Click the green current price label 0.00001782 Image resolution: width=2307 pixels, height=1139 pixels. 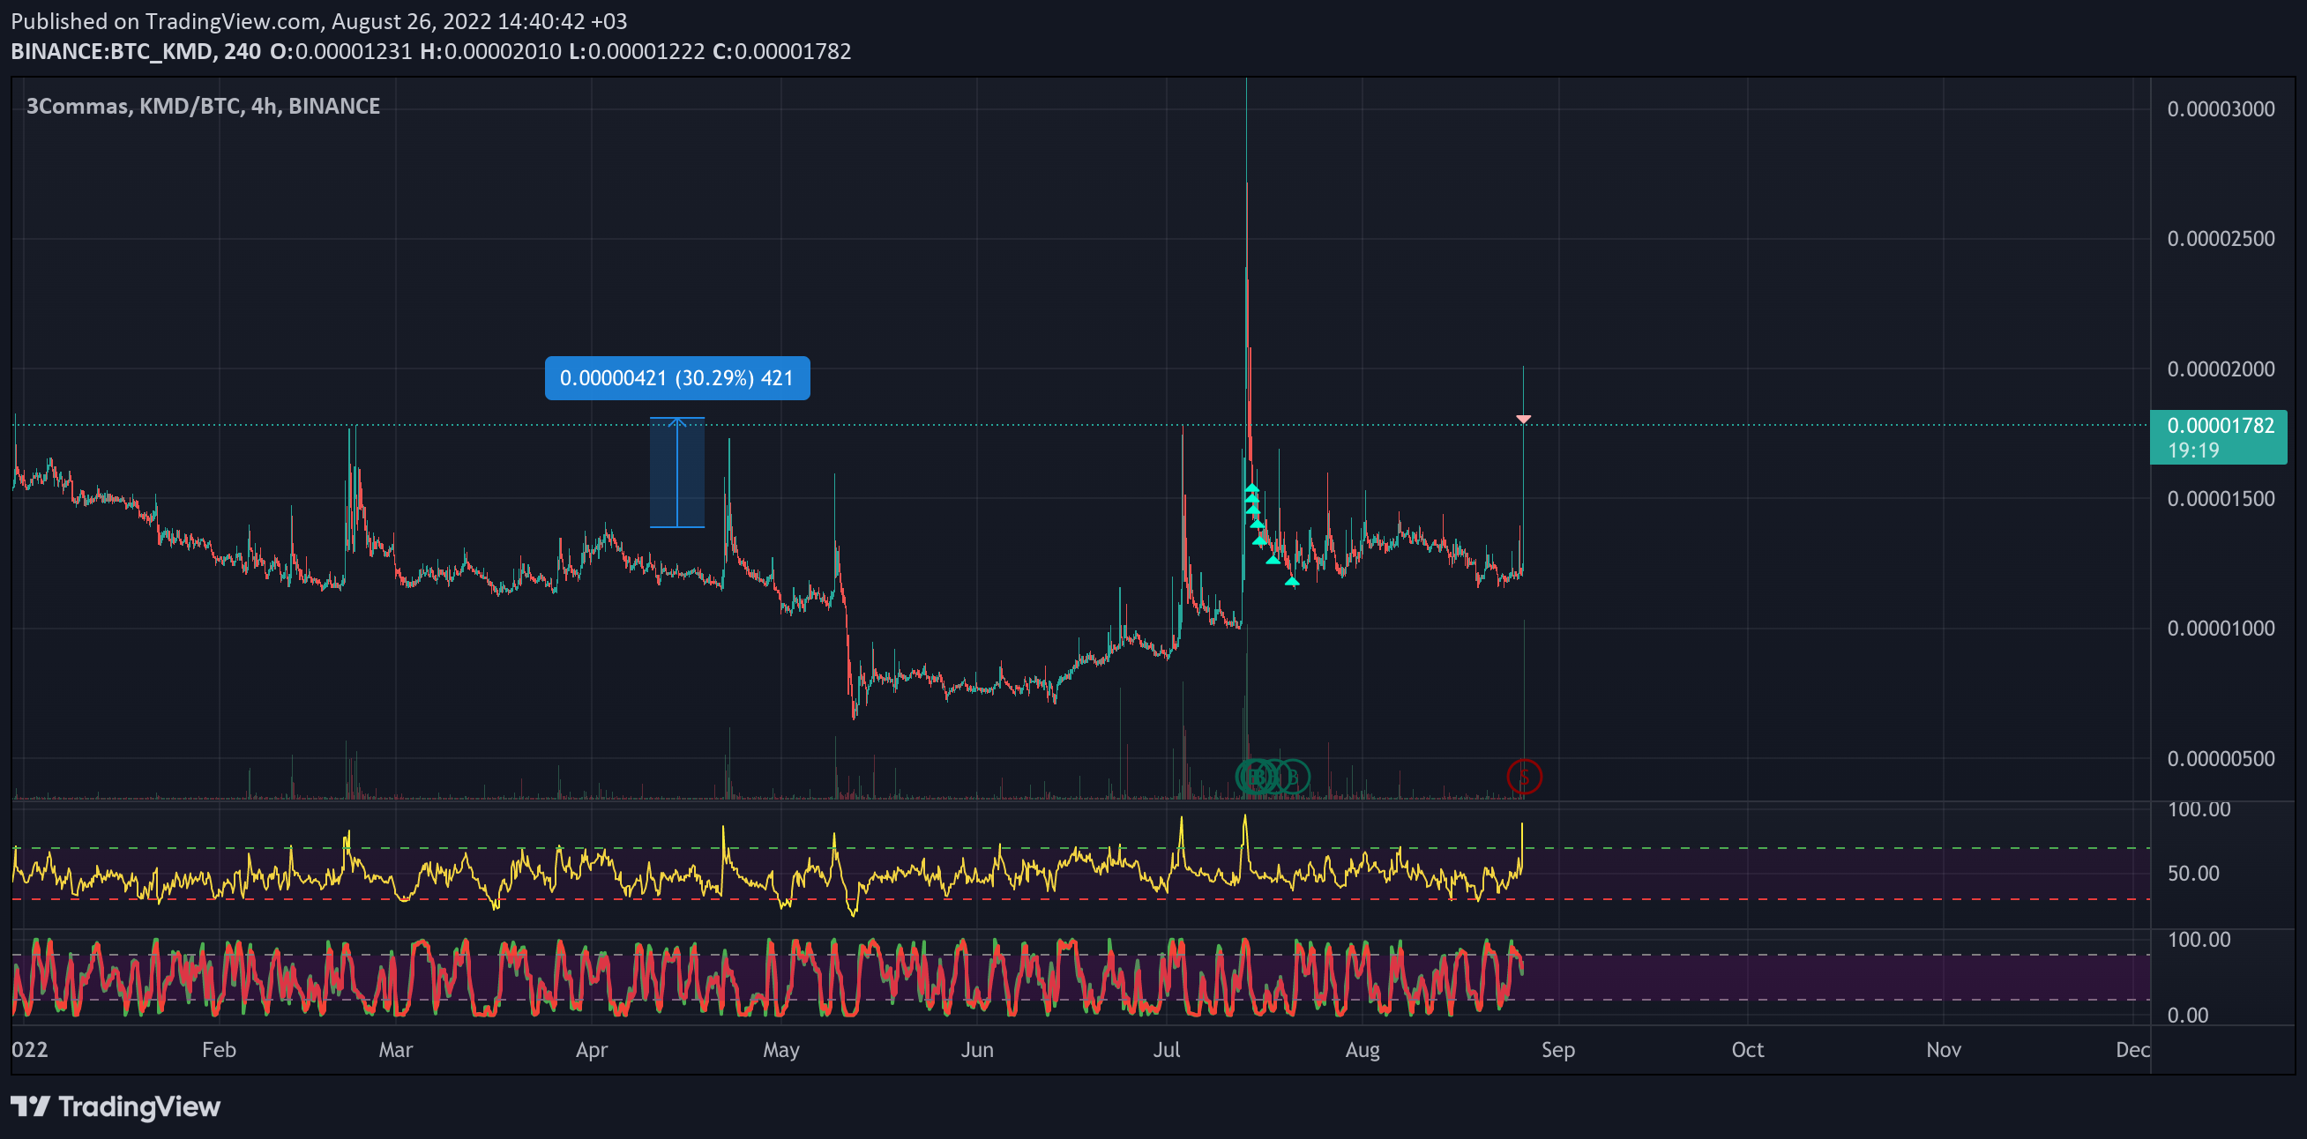coord(2220,425)
